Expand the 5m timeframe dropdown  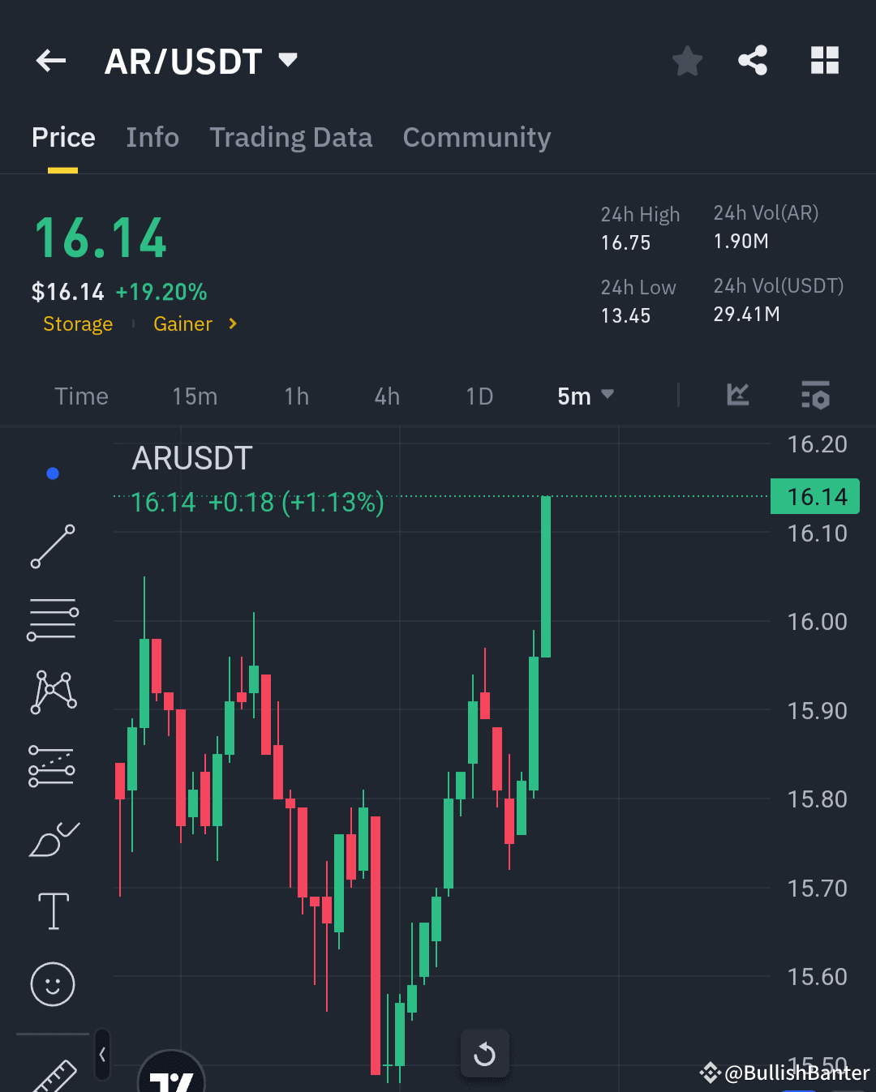[586, 396]
